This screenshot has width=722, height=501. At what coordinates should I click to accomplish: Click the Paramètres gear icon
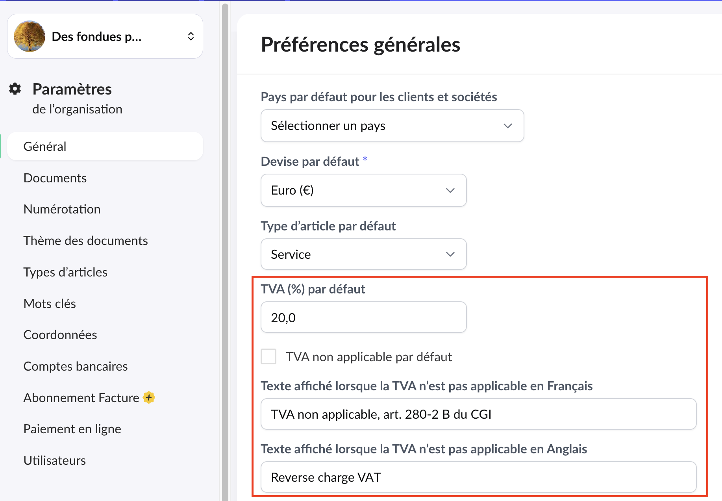(x=15, y=89)
